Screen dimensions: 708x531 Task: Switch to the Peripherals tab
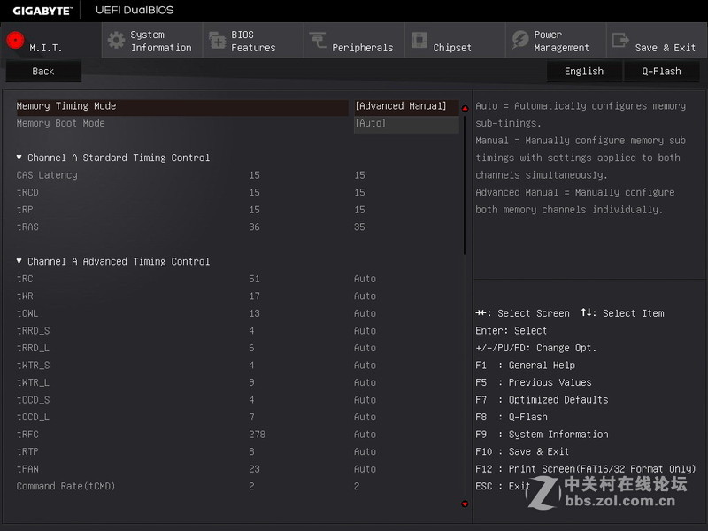tap(353, 40)
